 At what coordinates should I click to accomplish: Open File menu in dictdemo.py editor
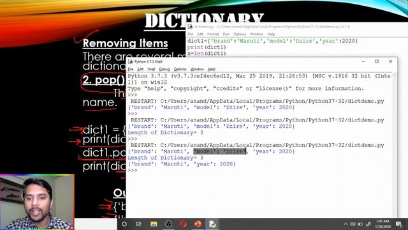[191, 34]
